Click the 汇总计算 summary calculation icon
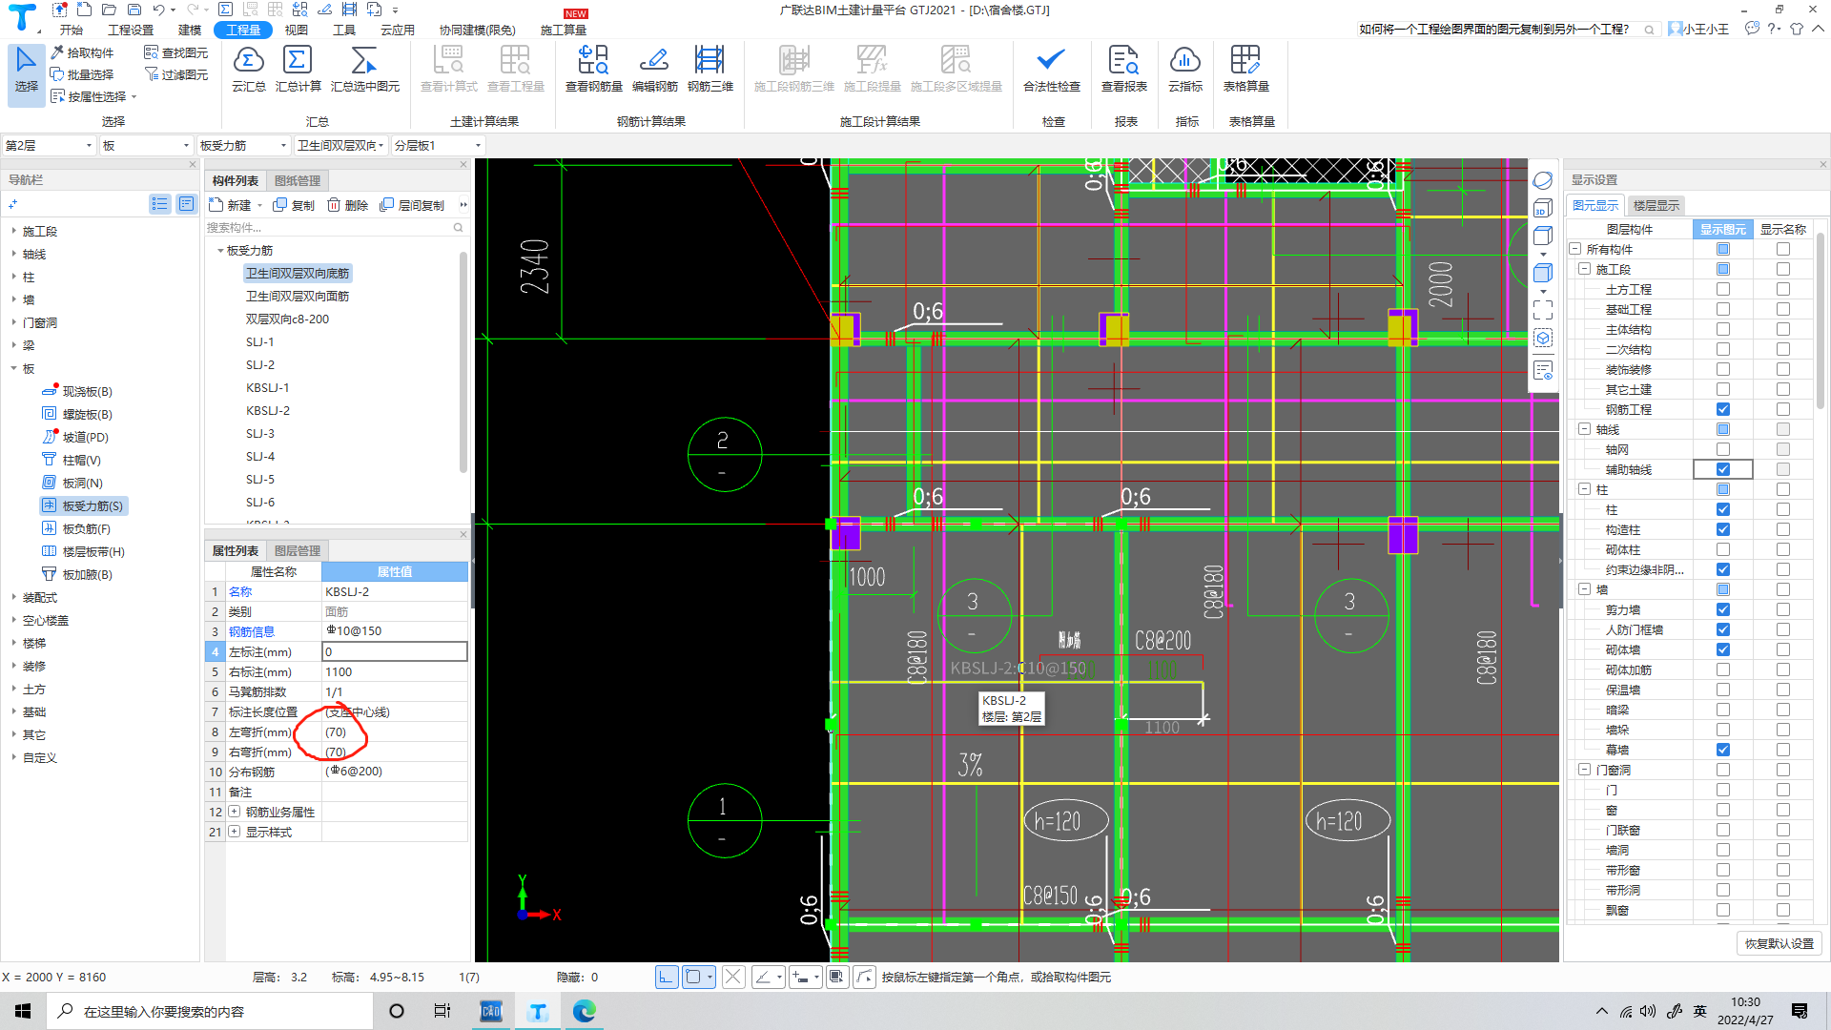Image resolution: width=1831 pixels, height=1030 pixels. 298,69
